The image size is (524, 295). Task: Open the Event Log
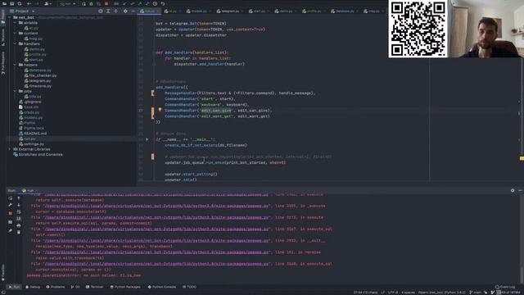505,287
